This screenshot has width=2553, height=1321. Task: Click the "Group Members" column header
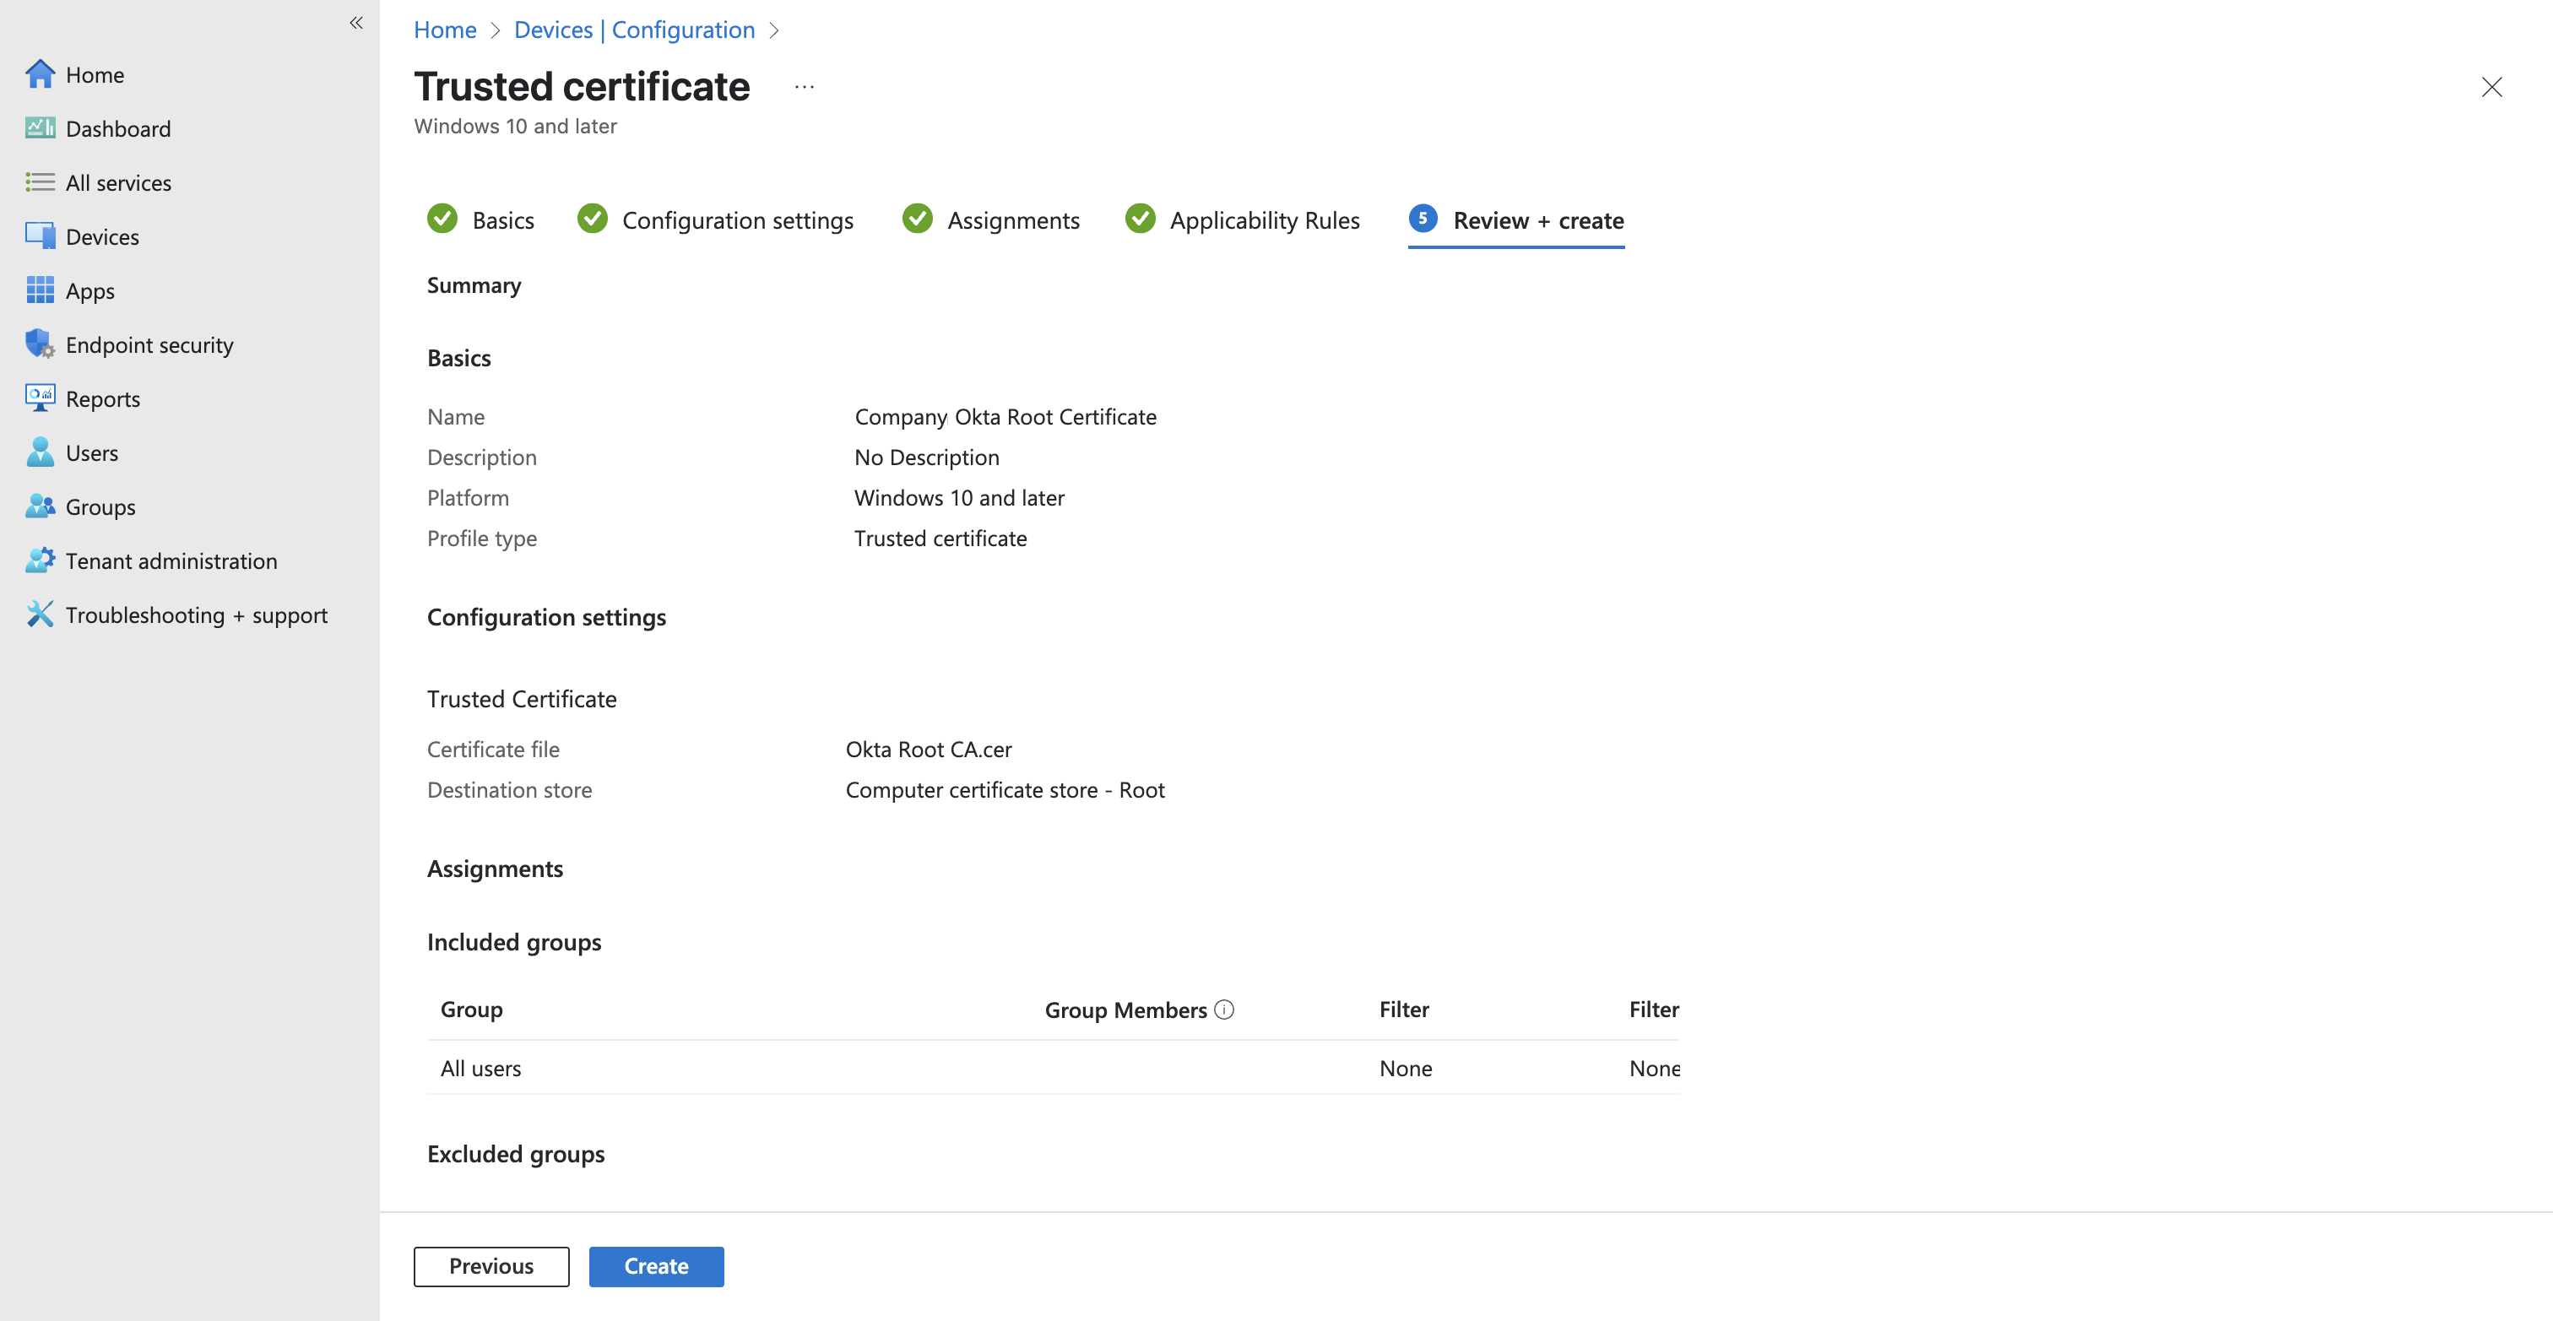(x=1126, y=1010)
